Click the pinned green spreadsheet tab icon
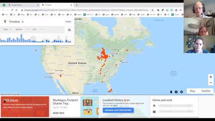215x121 pixels. click(4, 5)
